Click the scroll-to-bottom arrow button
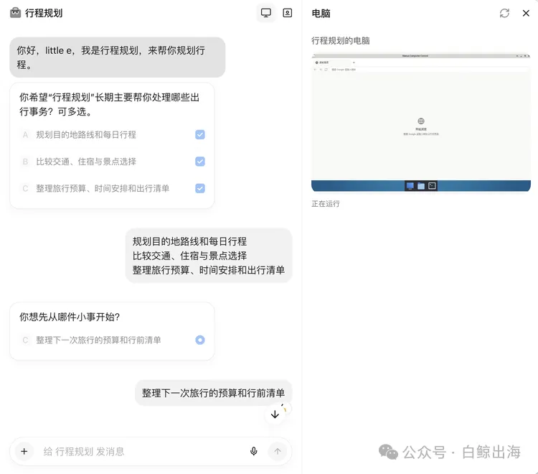Screen dimensions: 538x474 (275, 414)
